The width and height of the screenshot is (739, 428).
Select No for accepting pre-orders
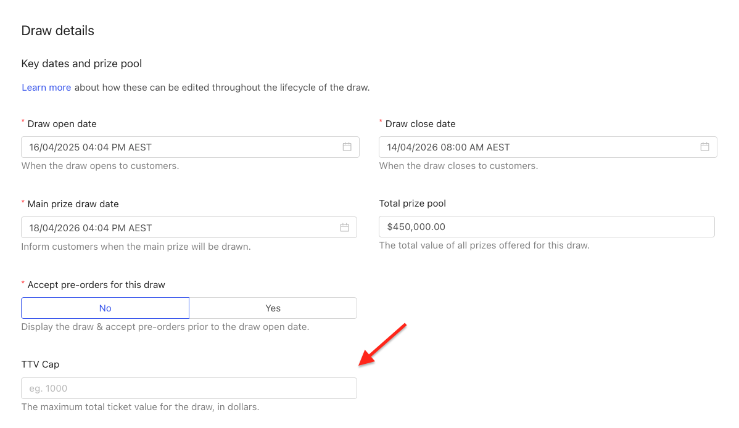coord(105,308)
